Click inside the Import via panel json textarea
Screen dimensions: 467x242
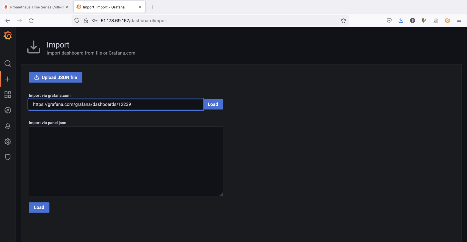pos(126,160)
